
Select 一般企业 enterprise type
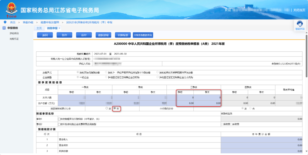point(78,77)
